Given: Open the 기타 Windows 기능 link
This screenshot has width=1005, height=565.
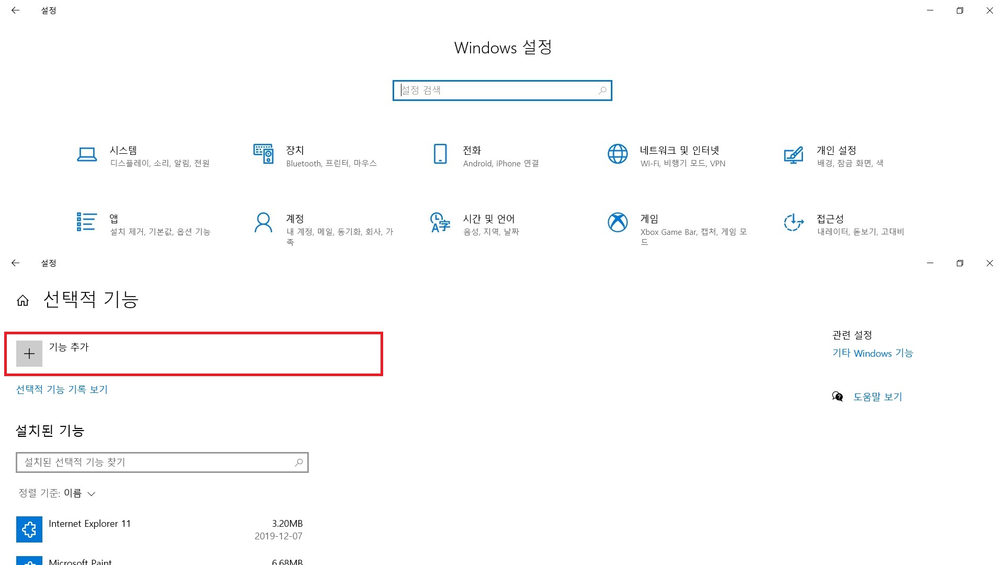Looking at the screenshot, I should pos(872,353).
